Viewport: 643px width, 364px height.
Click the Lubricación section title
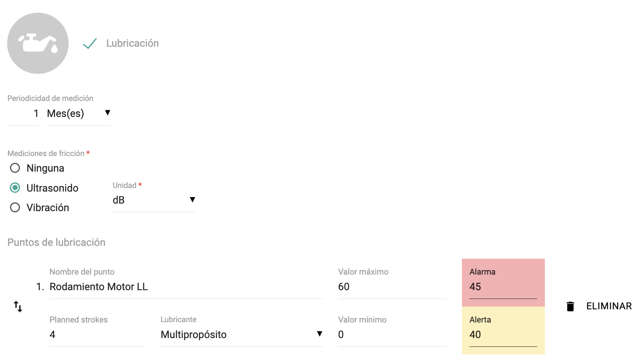pos(132,43)
